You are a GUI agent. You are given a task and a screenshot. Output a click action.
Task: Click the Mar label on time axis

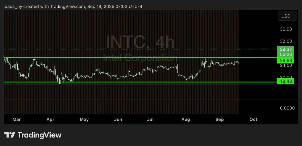16,119
